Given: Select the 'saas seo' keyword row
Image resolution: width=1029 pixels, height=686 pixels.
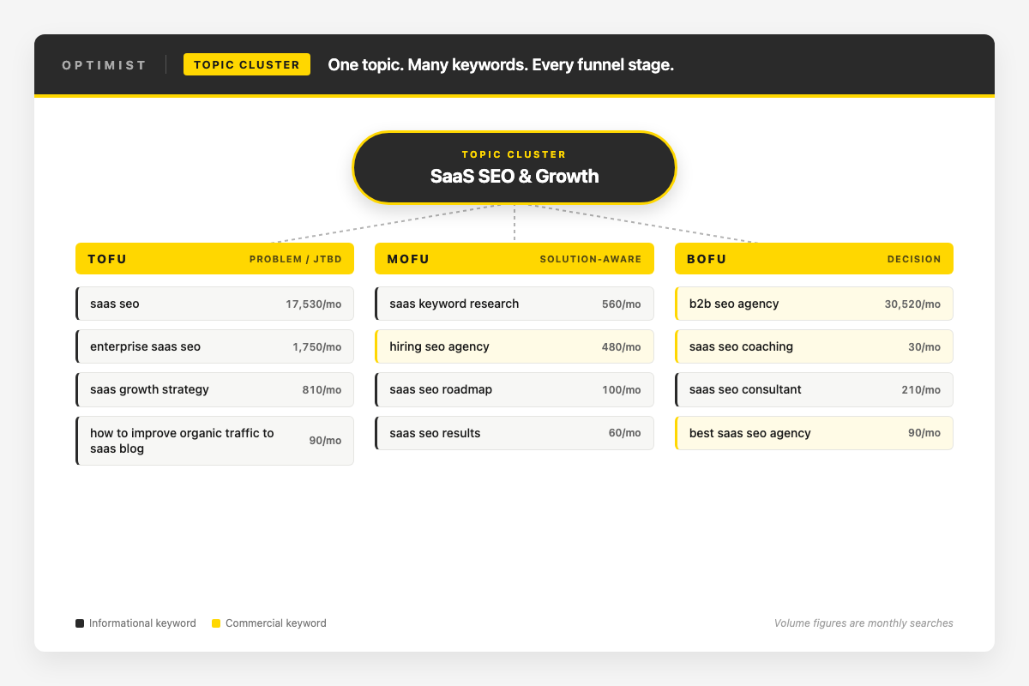Looking at the screenshot, I should [214, 304].
